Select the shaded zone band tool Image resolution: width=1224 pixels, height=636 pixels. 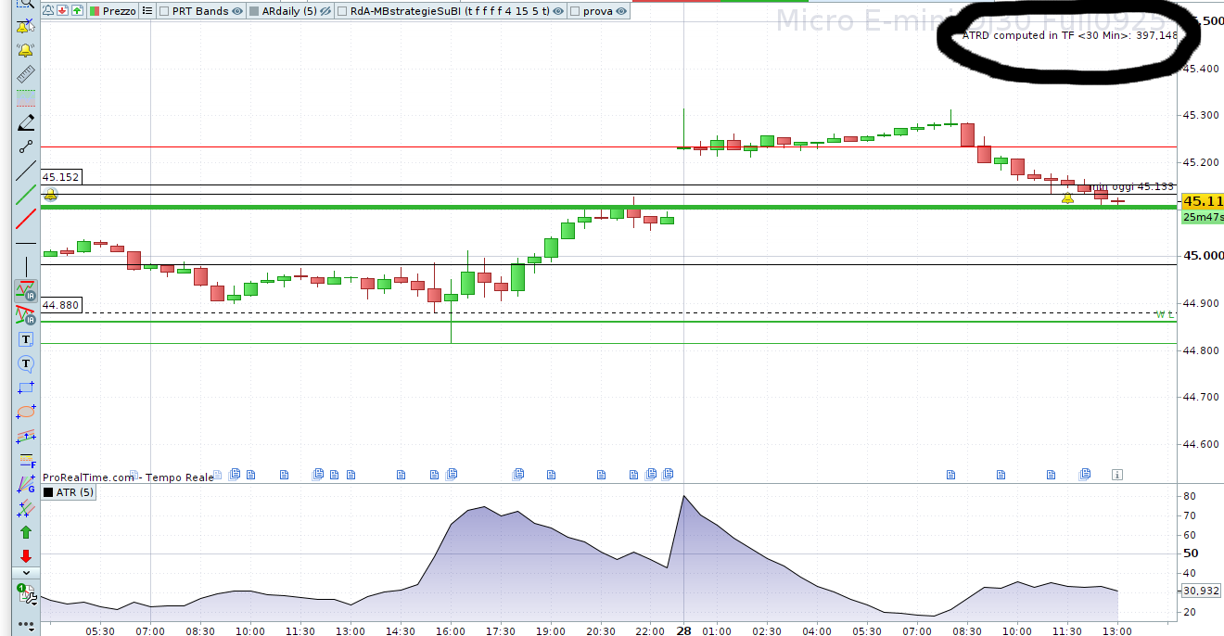25,99
